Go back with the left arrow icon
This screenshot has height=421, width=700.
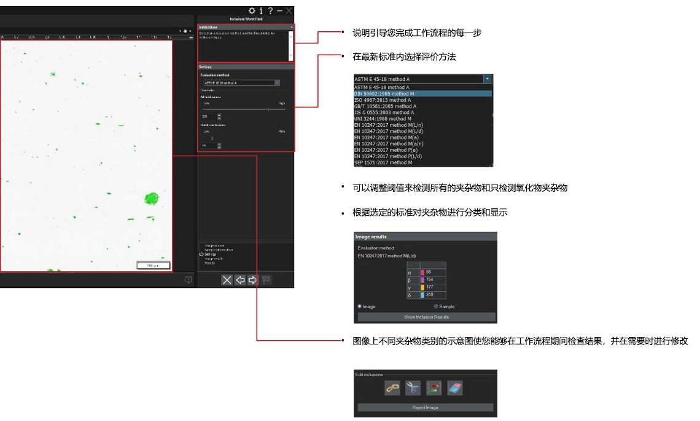[239, 280]
